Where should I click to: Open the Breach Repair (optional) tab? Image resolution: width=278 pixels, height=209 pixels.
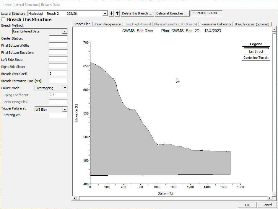(252, 24)
